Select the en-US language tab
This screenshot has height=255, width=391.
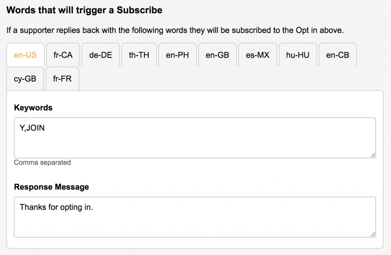coord(25,55)
